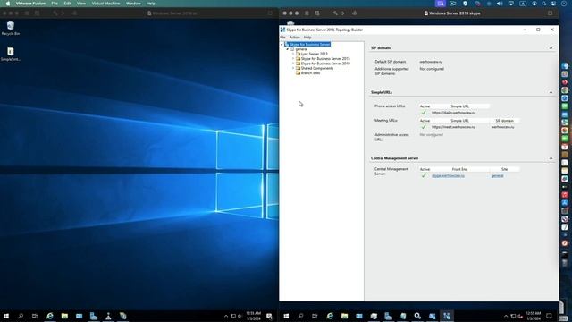Open the VMware Fusion Virtual Machine menu
Screen dimensions: 572x322
(x=105, y=4)
